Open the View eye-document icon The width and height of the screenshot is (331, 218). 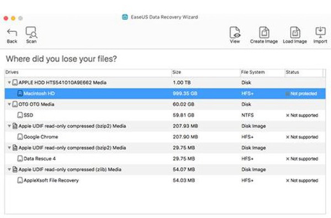click(235, 32)
